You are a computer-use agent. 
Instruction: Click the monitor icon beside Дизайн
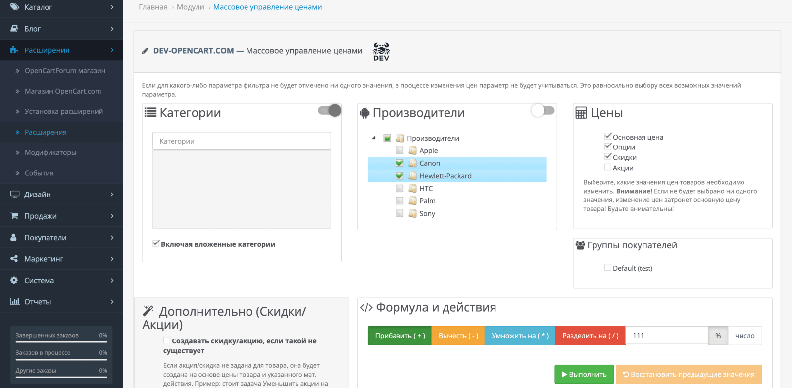click(x=15, y=194)
